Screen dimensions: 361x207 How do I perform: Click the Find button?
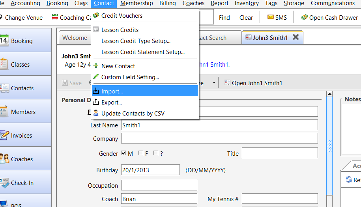pos(224,17)
